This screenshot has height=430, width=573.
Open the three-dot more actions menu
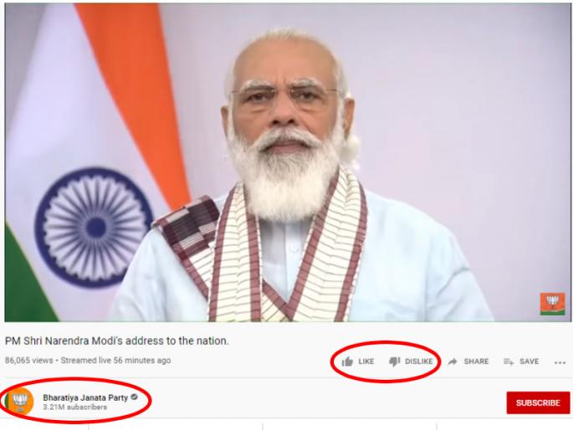(x=560, y=362)
